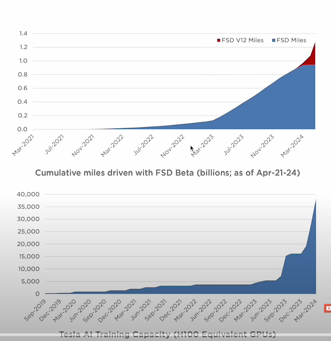
Task: Click the 'Sep-2020' x-axis label
Action: (94, 311)
